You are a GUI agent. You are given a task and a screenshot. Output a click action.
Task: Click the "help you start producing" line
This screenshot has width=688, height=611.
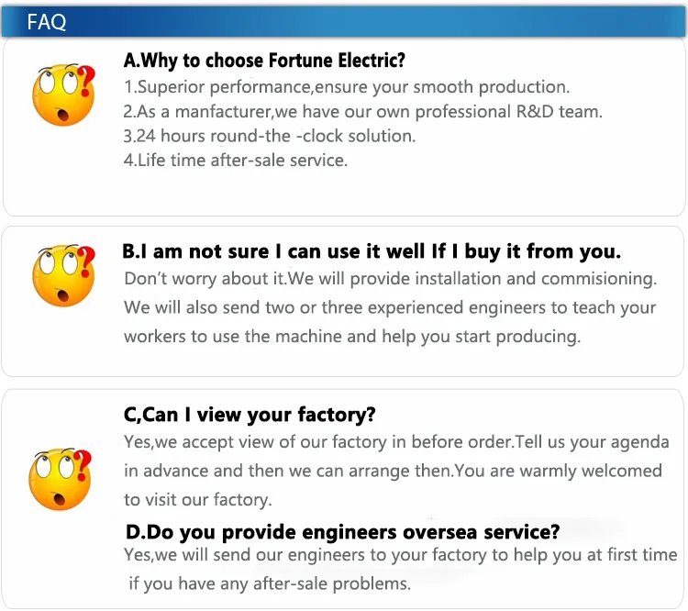[352, 336]
